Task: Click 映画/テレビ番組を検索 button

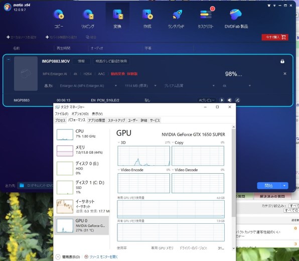Action: pos(111,61)
